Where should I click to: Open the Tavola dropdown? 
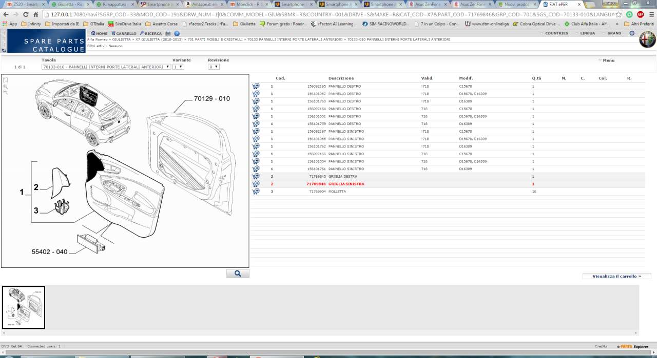(106, 67)
